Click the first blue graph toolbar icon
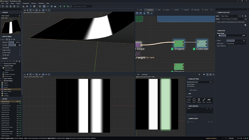249x140 pixels. [137, 13]
